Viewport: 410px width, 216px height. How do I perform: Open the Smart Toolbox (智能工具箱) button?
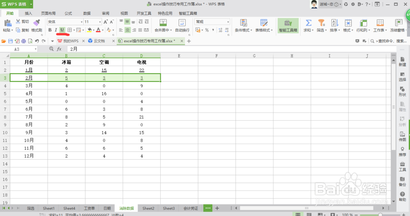(288, 25)
